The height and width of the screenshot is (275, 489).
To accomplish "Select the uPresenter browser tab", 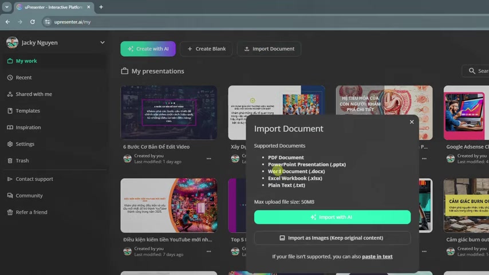I will [53, 7].
